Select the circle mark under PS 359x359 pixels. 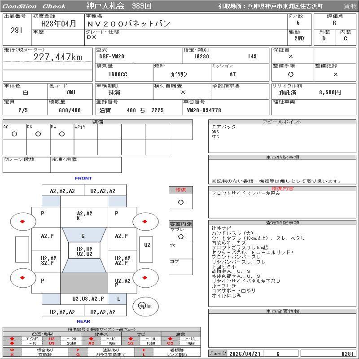tap(38, 134)
